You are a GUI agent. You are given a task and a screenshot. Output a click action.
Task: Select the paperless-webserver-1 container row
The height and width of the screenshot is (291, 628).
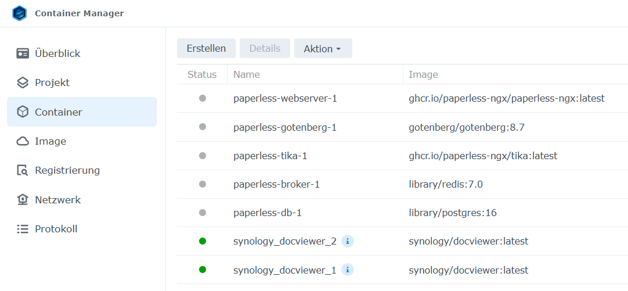coord(285,98)
